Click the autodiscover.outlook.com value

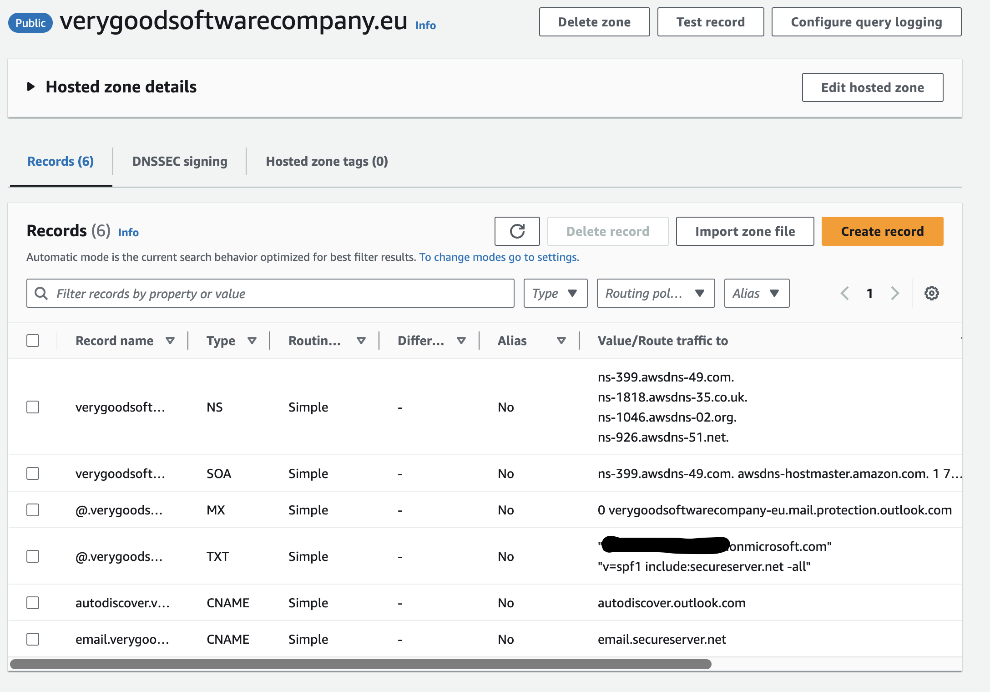[x=672, y=603]
